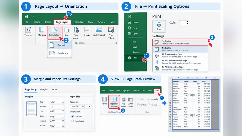Open the Formulas tab in the upper ribbon
This screenshot has height=136, width=242.
pos(78,22)
